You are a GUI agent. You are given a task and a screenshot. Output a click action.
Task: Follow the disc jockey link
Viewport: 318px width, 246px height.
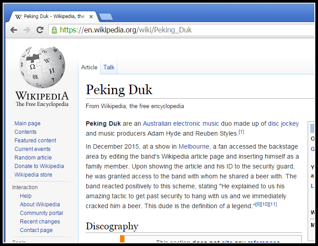pyautogui.click(x=283, y=123)
